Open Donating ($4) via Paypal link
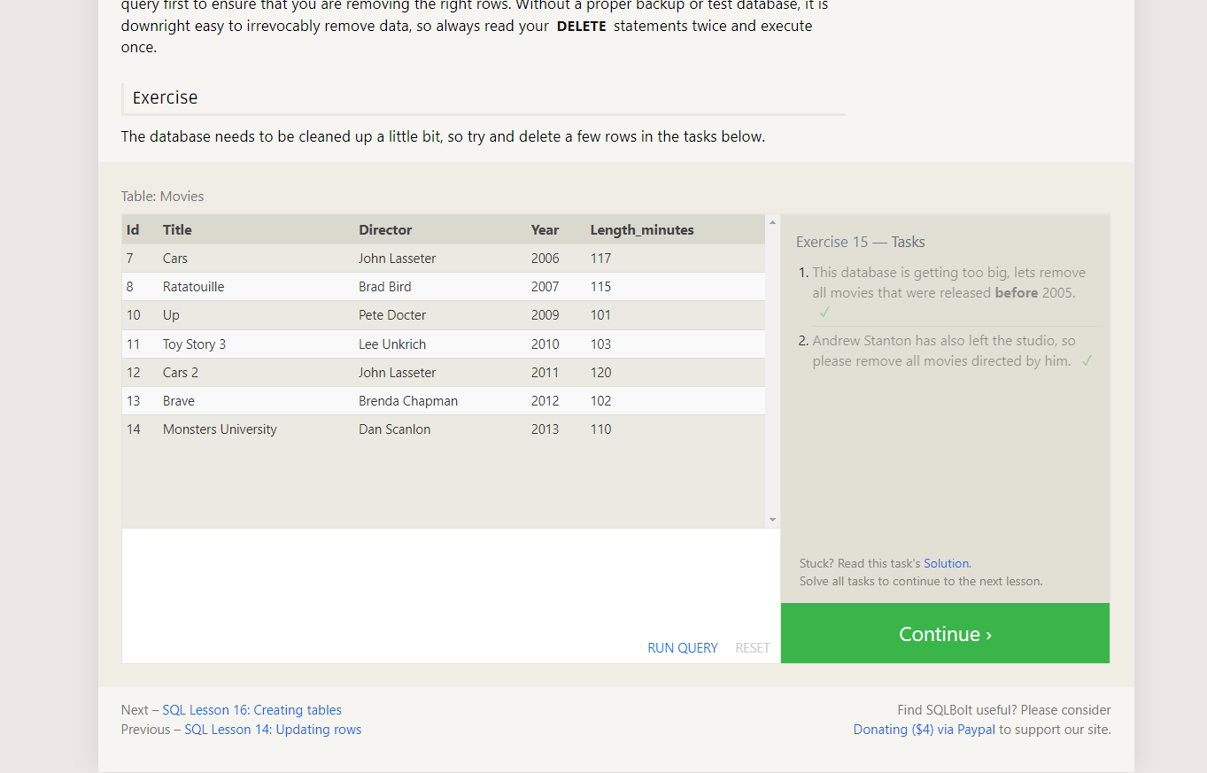The image size is (1207, 773). pos(925,730)
